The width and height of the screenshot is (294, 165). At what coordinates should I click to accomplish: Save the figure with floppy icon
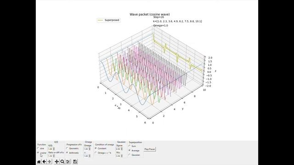[x=75, y=162]
